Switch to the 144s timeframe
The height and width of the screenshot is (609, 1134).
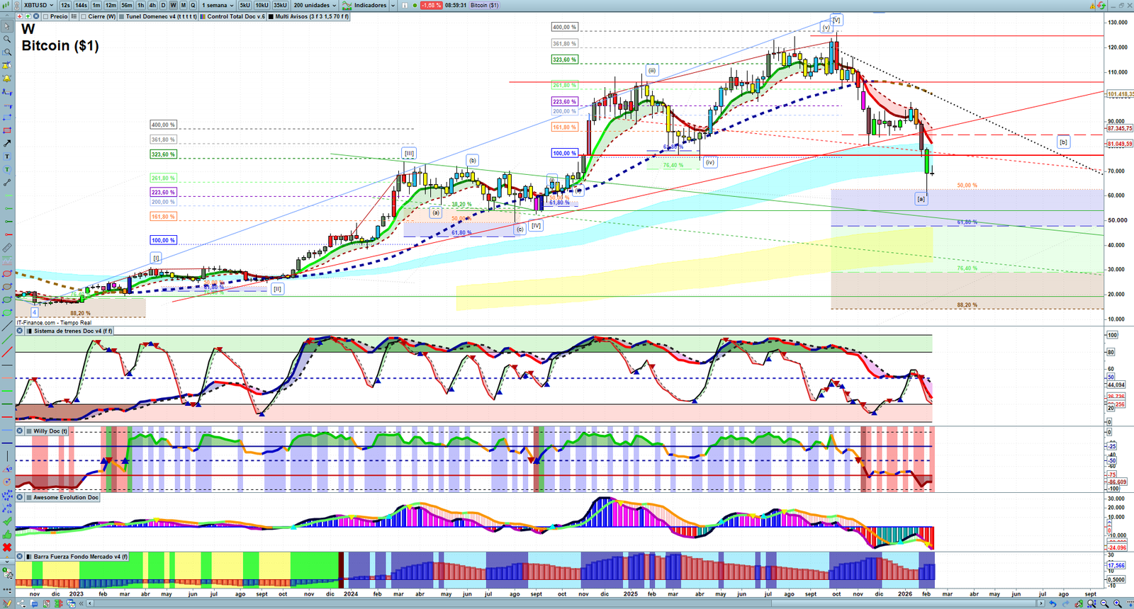click(x=81, y=5)
